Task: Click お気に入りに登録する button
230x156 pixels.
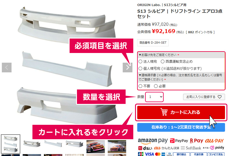Action: pyautogui.click(x=204, y=97)
